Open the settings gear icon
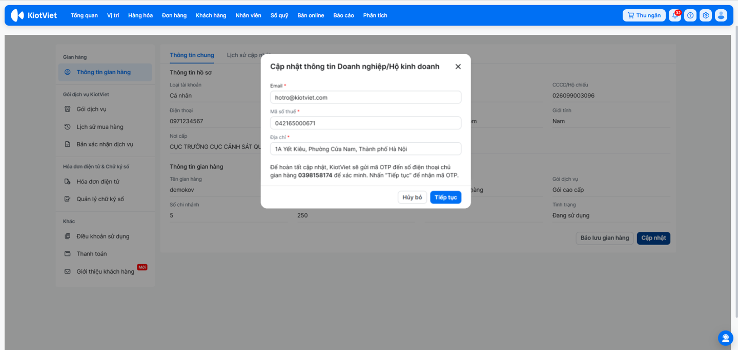This screenshot has height=350, width=738. (x=706, y=15)
